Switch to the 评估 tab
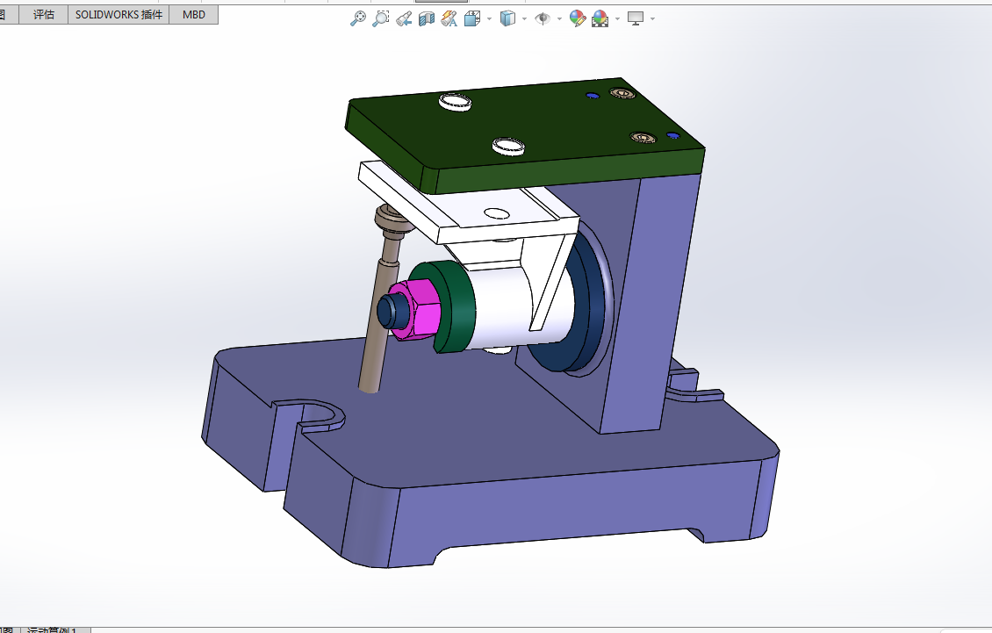992x633 pixels. pos(44,15)
